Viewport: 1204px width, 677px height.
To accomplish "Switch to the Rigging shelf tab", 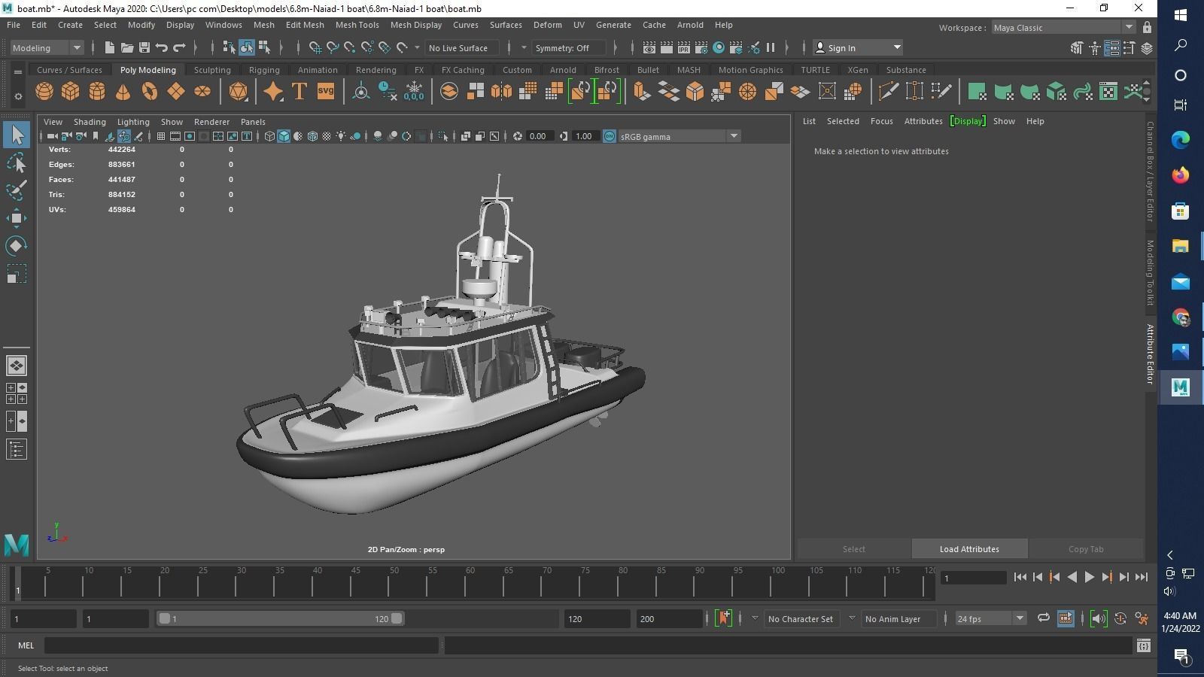I will 264,70.
